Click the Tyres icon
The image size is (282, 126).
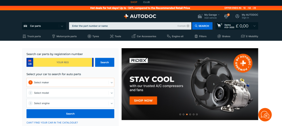point(90,36)
